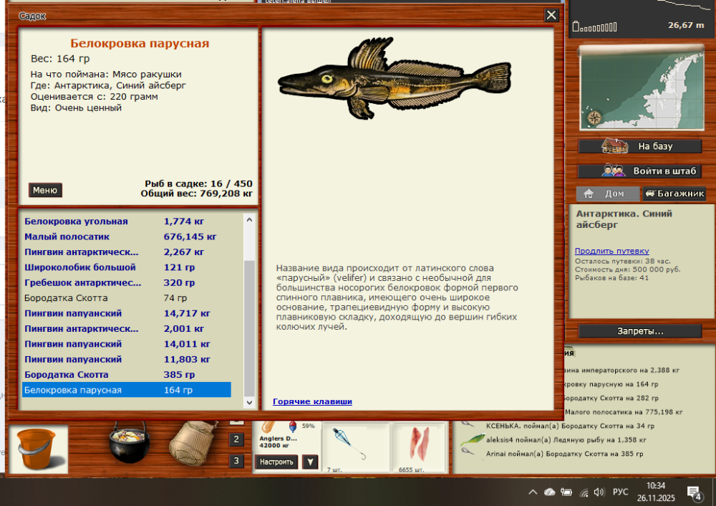Image resolution: width=716 pixels, height=506 pixels.
Task: Open the dropdown arrow next to Настроить
Action: 310,462
